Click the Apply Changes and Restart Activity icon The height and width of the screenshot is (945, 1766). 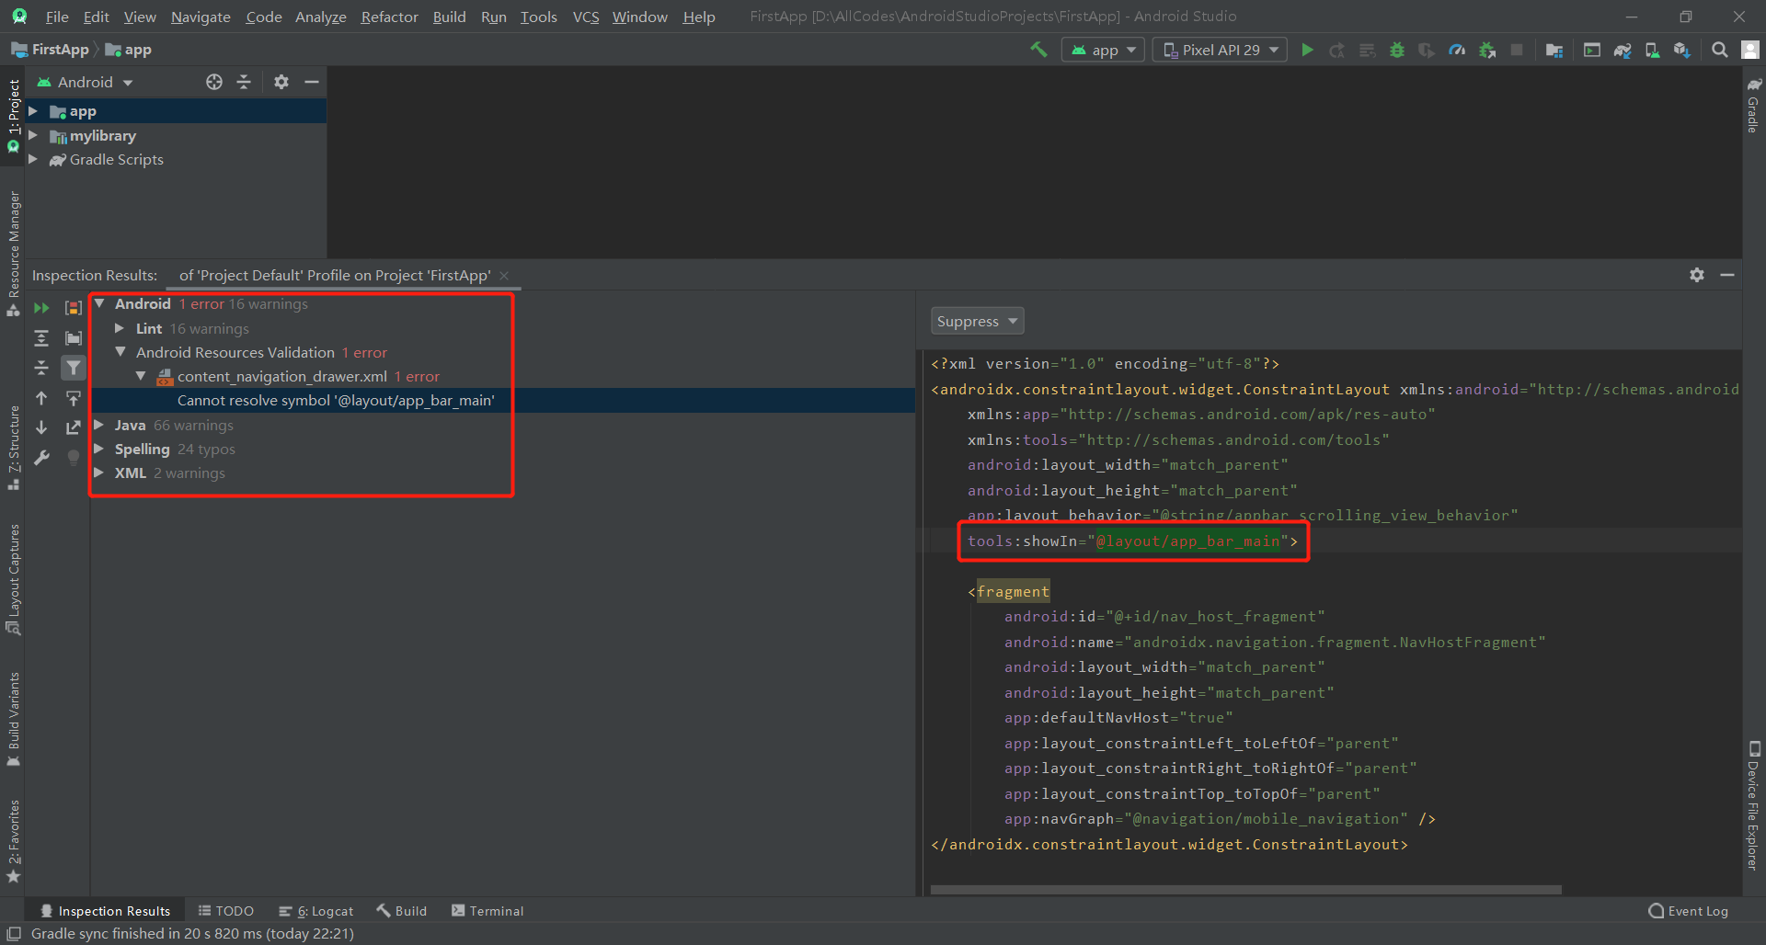[1337, 50]
